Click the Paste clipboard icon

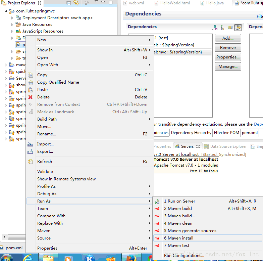(x=30, y=90)
